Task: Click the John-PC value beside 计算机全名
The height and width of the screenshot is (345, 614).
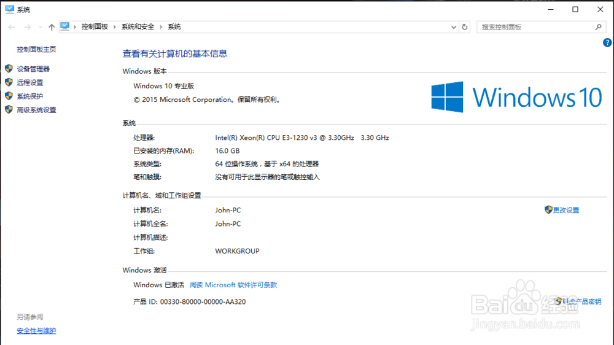Action: pos(228,224)
